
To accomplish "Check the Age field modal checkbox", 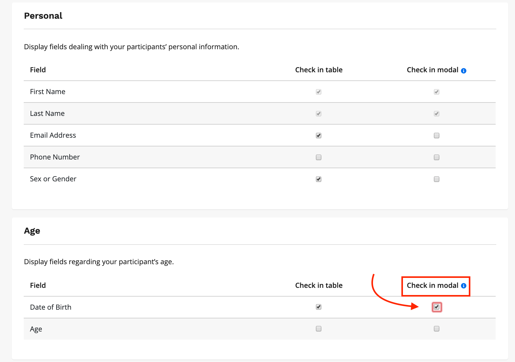I will (x=436, y=329).
